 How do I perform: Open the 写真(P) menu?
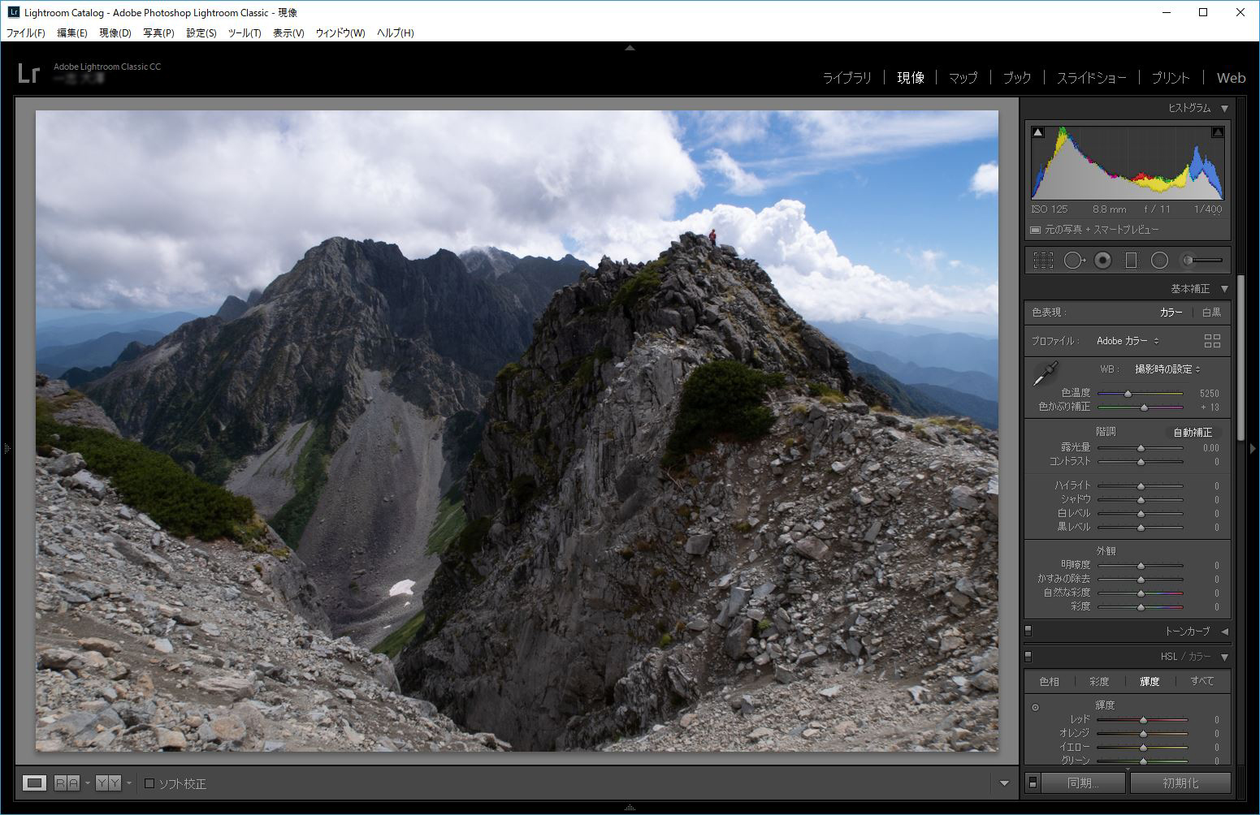tap(158, 33)
